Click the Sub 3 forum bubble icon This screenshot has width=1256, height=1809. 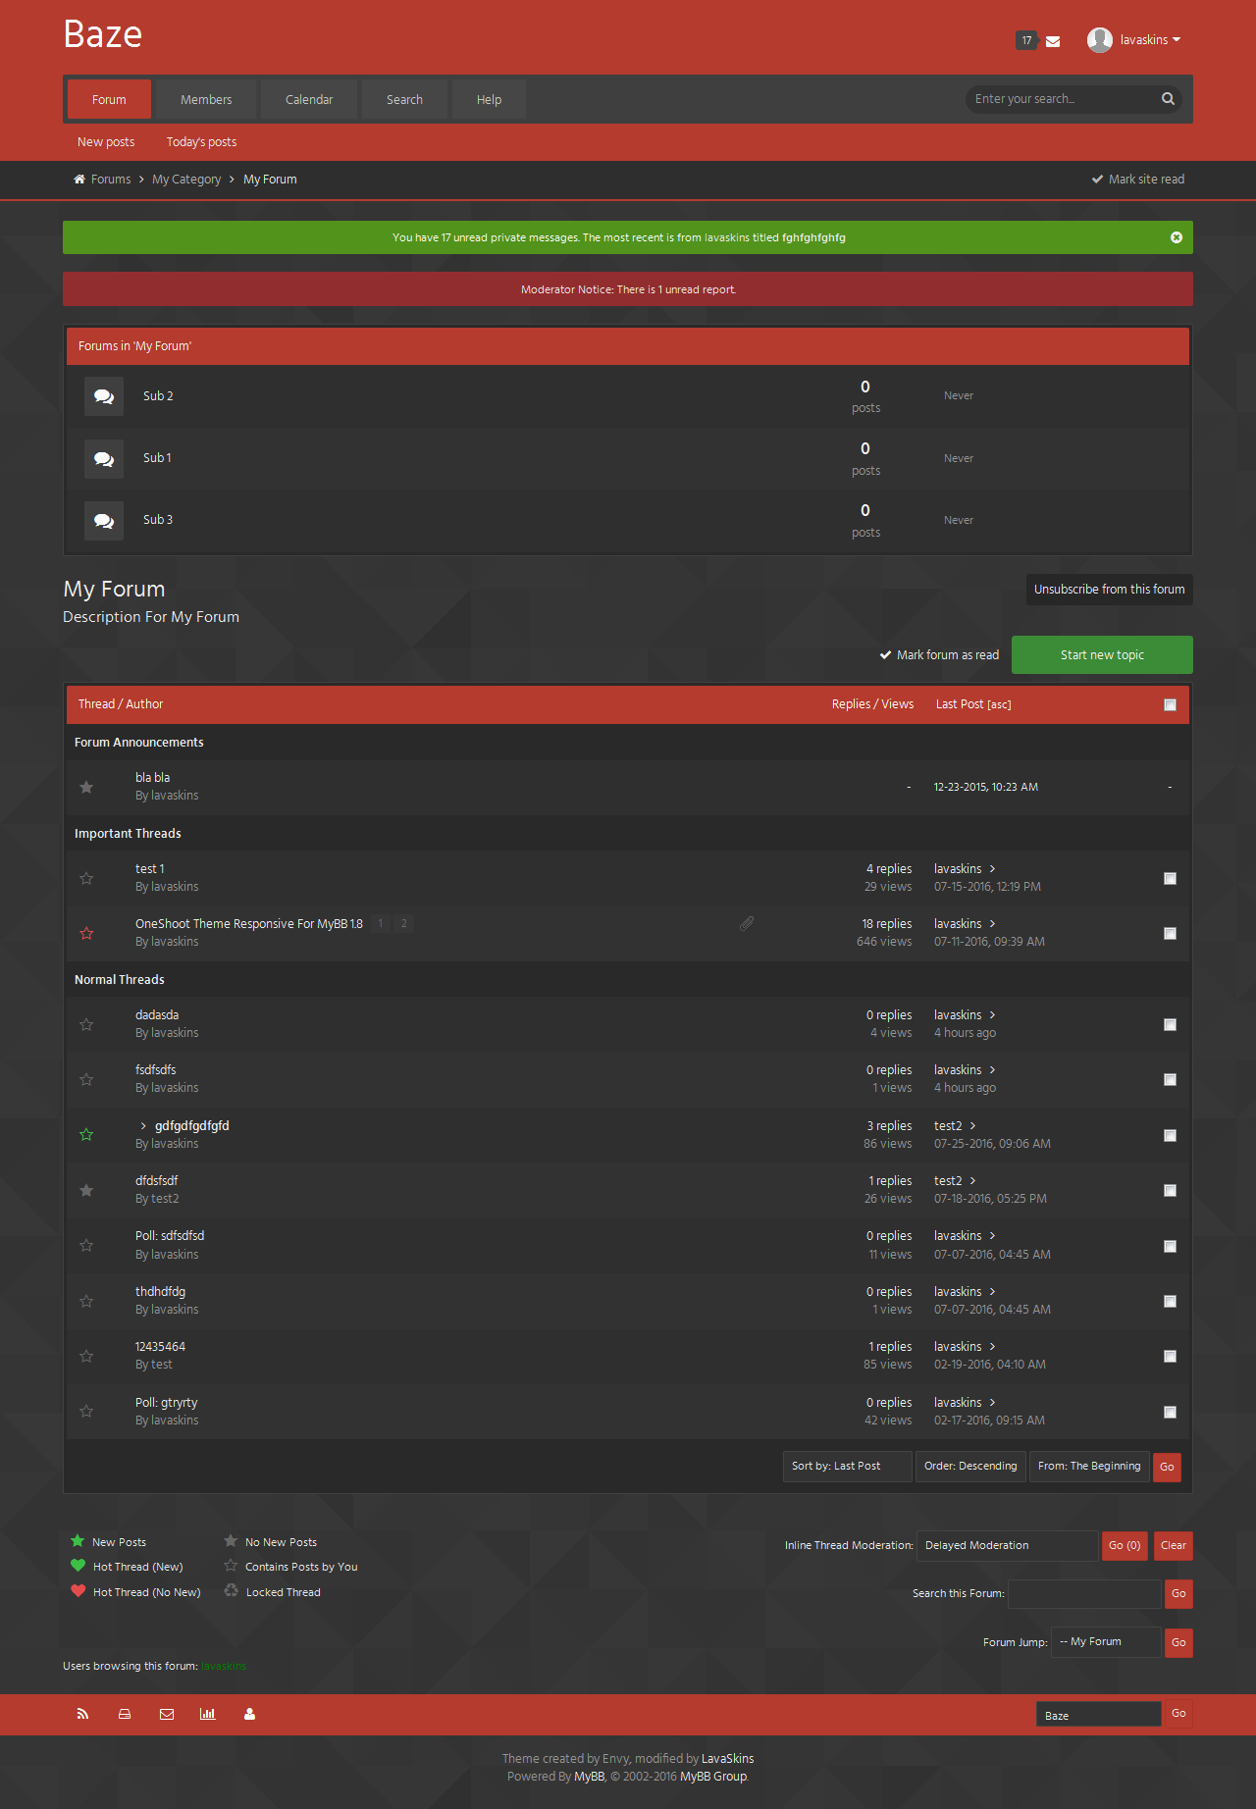[x=104, y=521]
